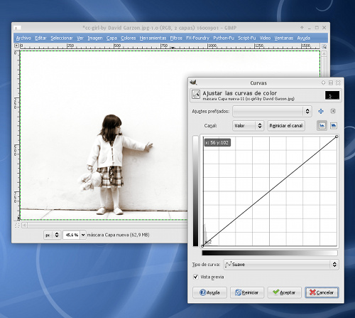Maximize the Curvas dialog window
355x318 pixels.
[x=331, y=83]
